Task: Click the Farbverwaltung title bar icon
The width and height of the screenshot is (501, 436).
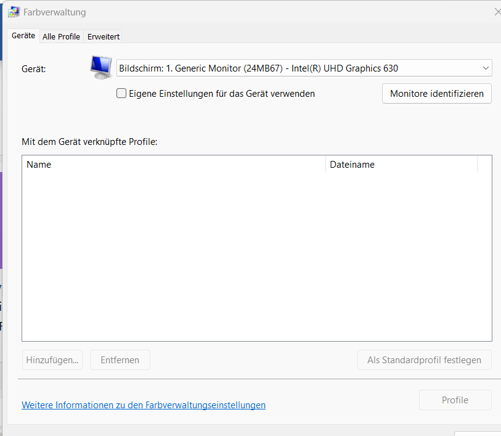Action: 14,12
